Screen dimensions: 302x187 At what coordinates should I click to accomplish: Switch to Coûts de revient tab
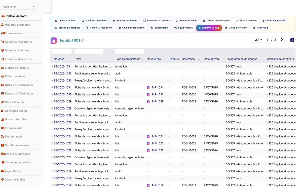[x=236, y=28]
